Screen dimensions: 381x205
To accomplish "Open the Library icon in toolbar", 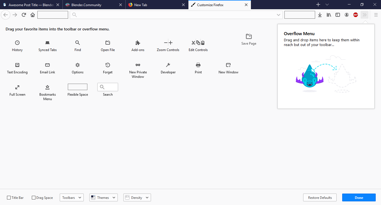I will click(329, 15).
